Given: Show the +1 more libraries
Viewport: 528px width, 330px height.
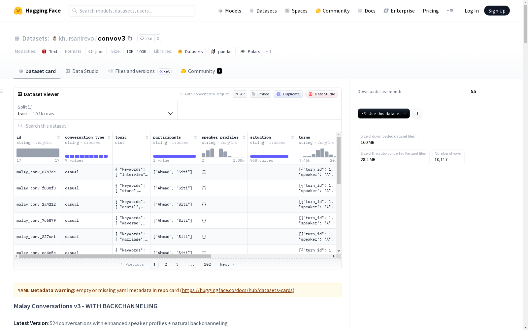Looking at the screenshot, I should tap(269, 51).
